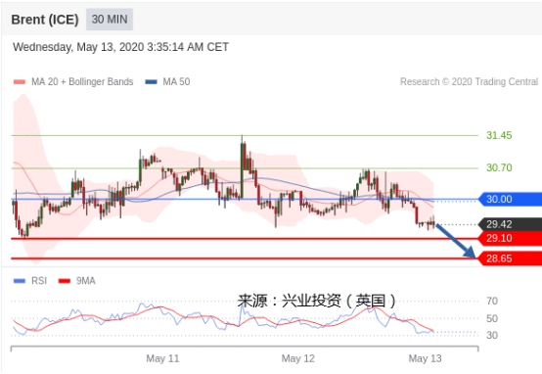This screenshot has height=374, width=542.
Task: Click the RSI 30 axis value
Action: point(492,335)
